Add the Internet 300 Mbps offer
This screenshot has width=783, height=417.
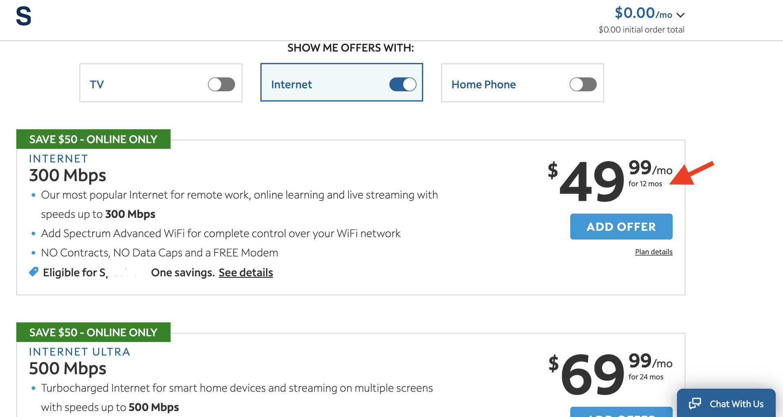coord(621,226)
